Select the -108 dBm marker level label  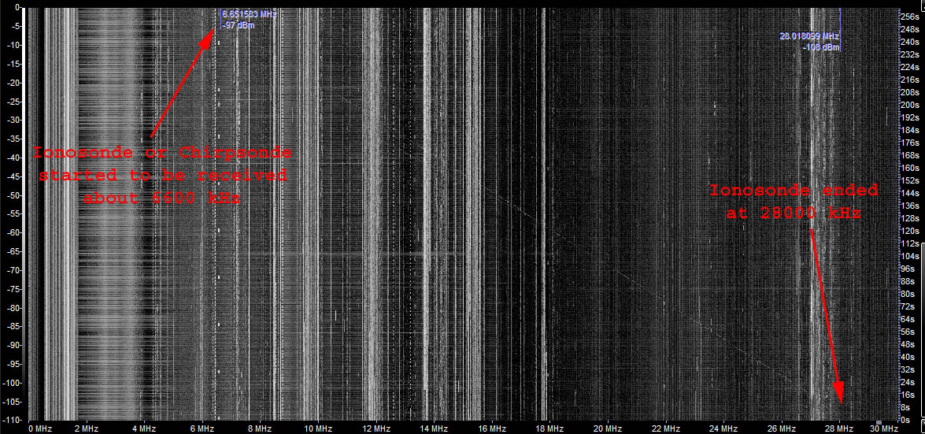821,47
